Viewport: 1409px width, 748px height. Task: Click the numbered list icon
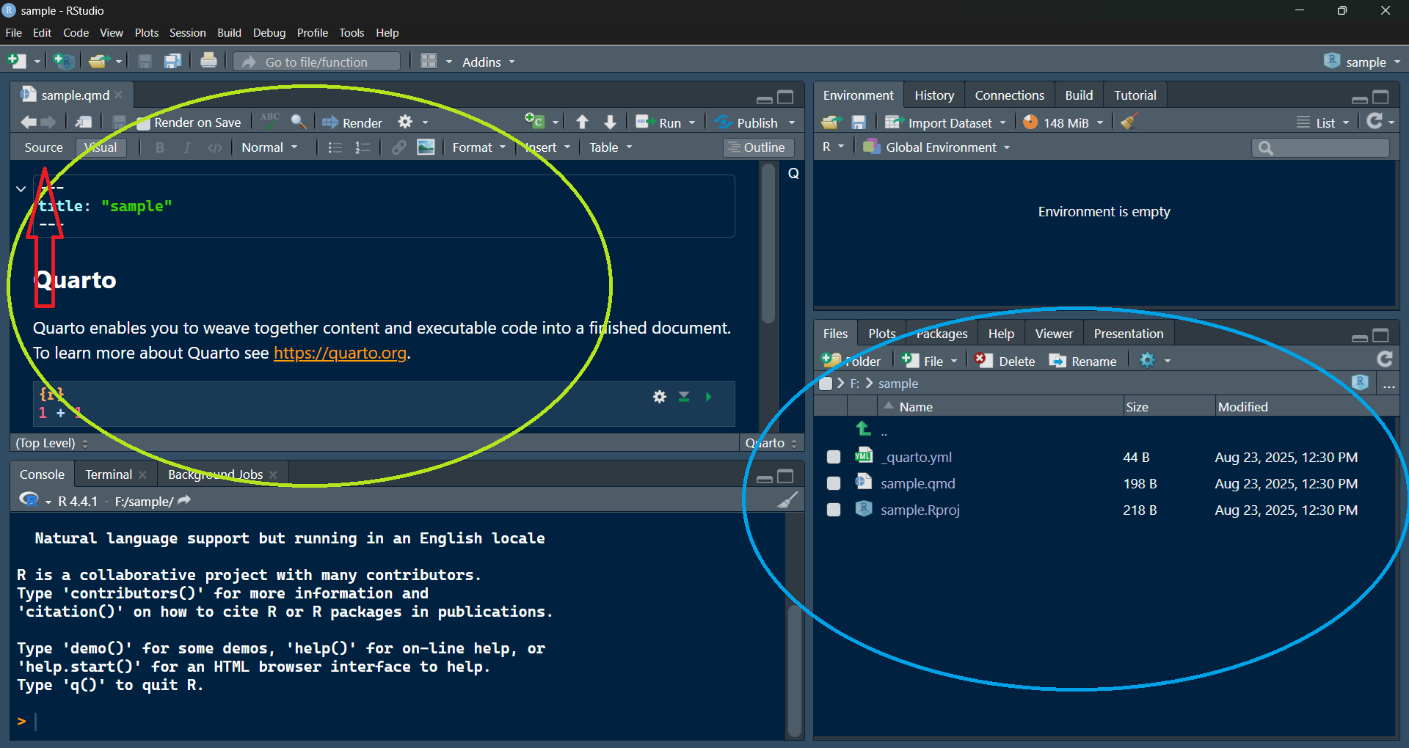click(363, 147)
